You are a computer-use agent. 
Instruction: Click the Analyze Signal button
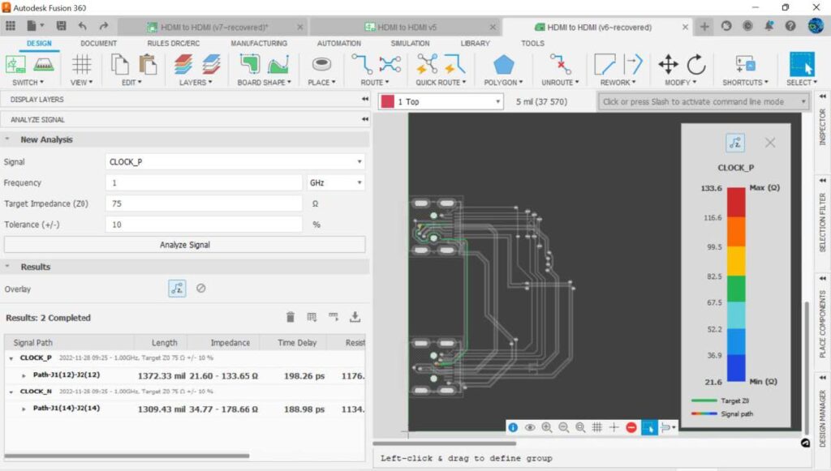click(184, 245)
